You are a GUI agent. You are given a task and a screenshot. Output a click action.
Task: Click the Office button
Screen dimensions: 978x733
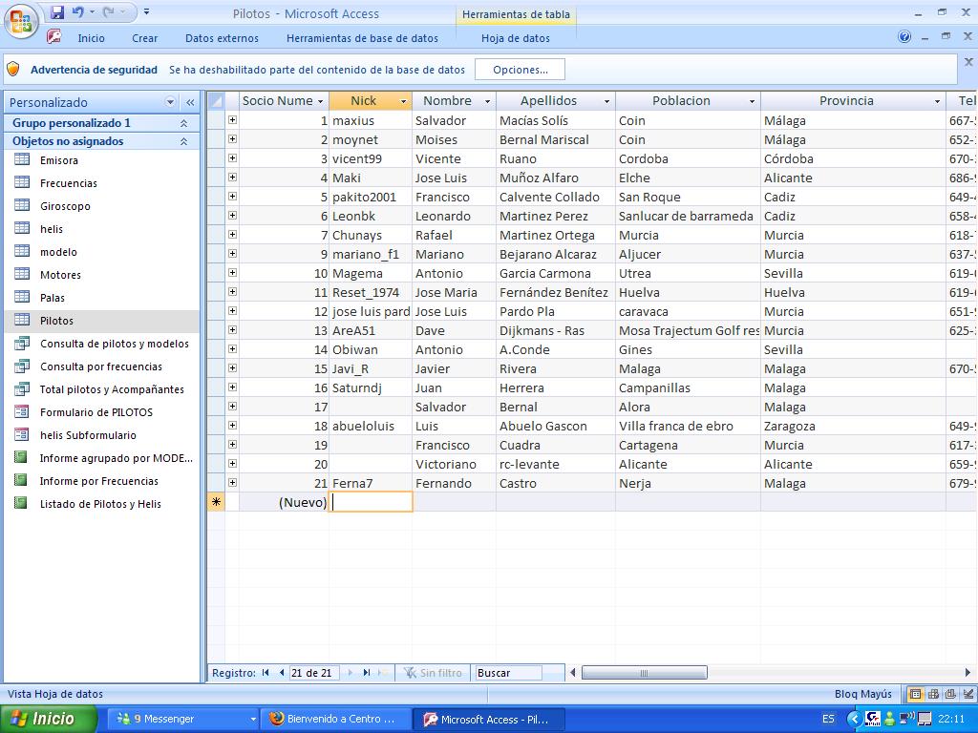tap(21, 21)
